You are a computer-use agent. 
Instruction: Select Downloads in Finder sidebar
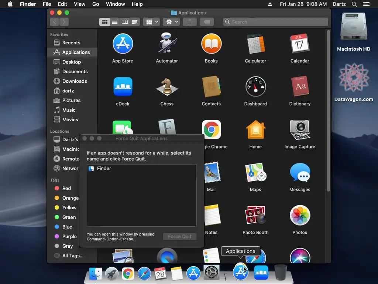coord(72,81)
